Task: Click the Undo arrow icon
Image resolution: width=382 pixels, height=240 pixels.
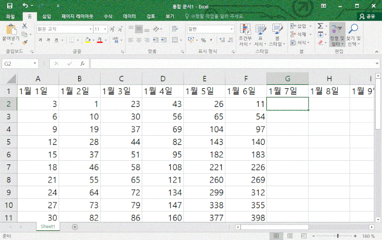Action: click(x=25, y=5)
